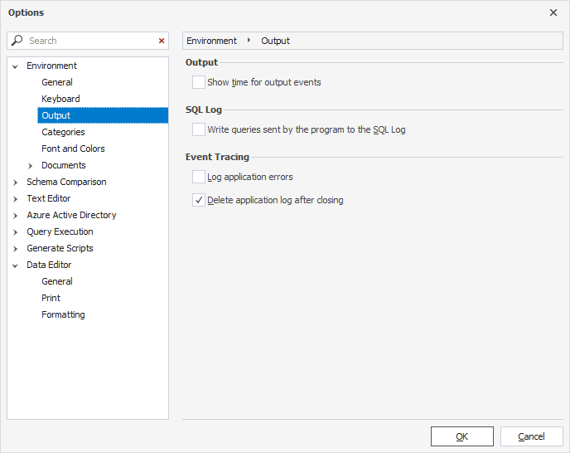Click the Cancel button

(x=531, y=436)
